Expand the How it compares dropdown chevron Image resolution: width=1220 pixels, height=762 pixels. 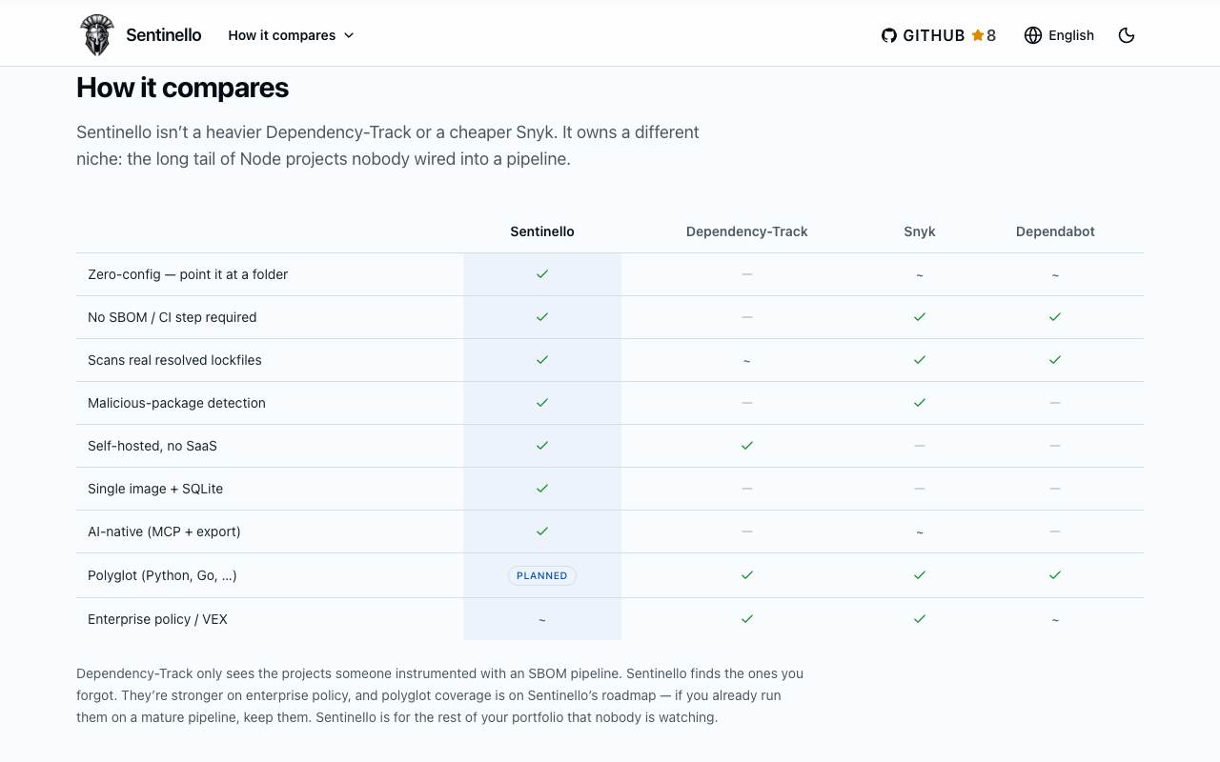click(x=349, y=35)
